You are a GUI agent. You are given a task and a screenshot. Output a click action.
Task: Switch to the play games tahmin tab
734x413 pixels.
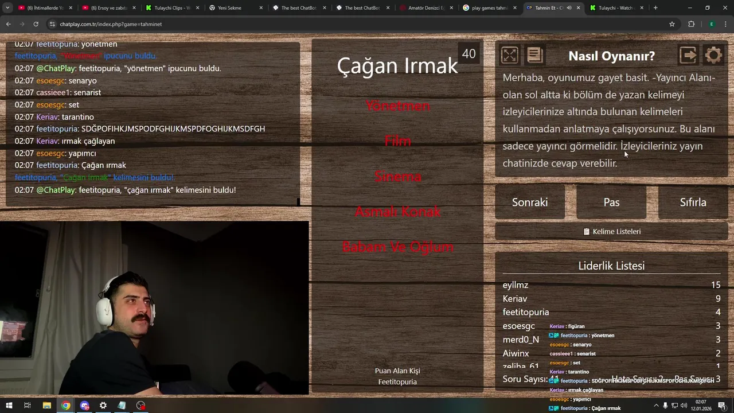490,8
